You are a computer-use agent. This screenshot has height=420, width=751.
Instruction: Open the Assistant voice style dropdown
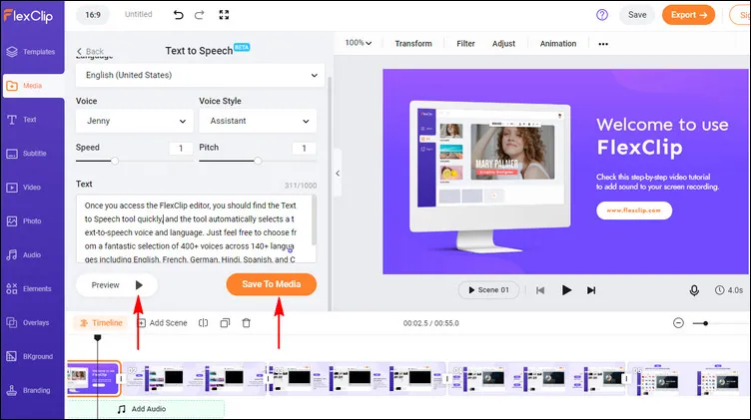point(258,121)
